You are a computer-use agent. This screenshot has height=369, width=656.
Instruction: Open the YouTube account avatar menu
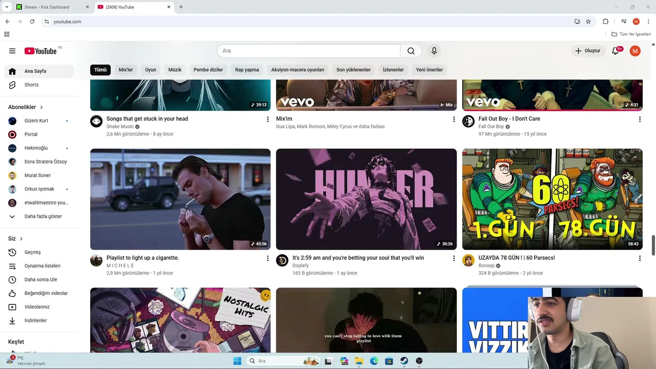635,51
